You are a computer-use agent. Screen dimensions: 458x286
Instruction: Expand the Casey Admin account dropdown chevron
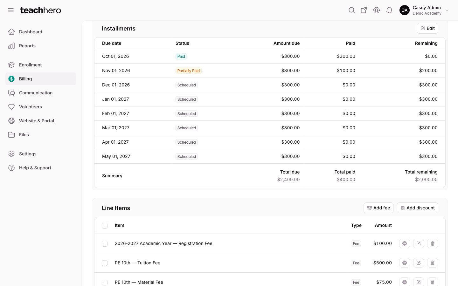447,10
